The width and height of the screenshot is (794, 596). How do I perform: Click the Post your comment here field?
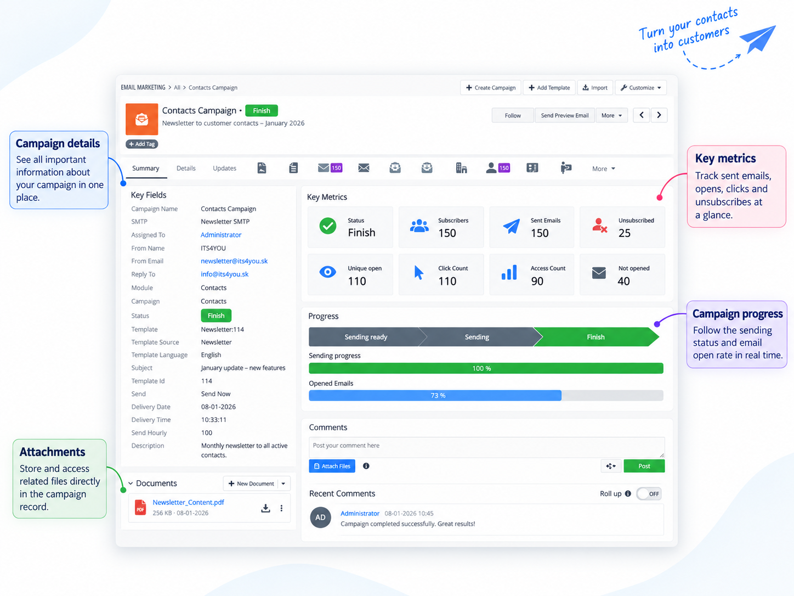pos(486,447)
